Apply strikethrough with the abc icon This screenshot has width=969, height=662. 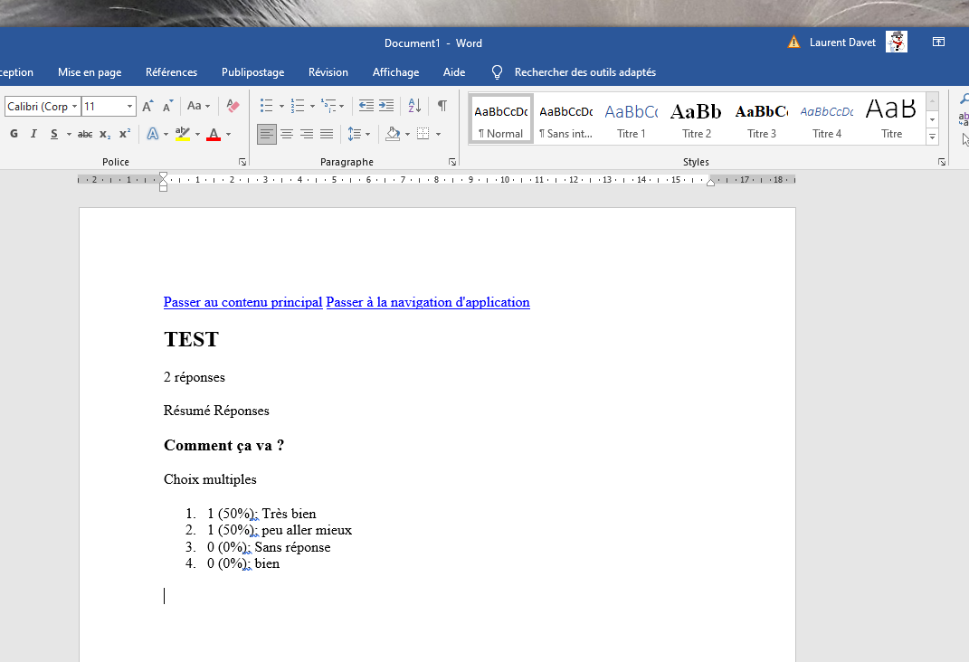84,133
